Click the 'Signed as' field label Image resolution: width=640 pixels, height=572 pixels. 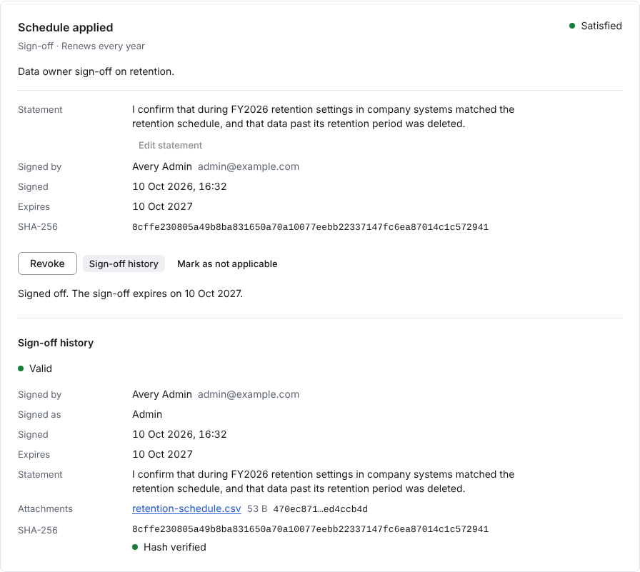pyautogui.click(x=39, y=414)
